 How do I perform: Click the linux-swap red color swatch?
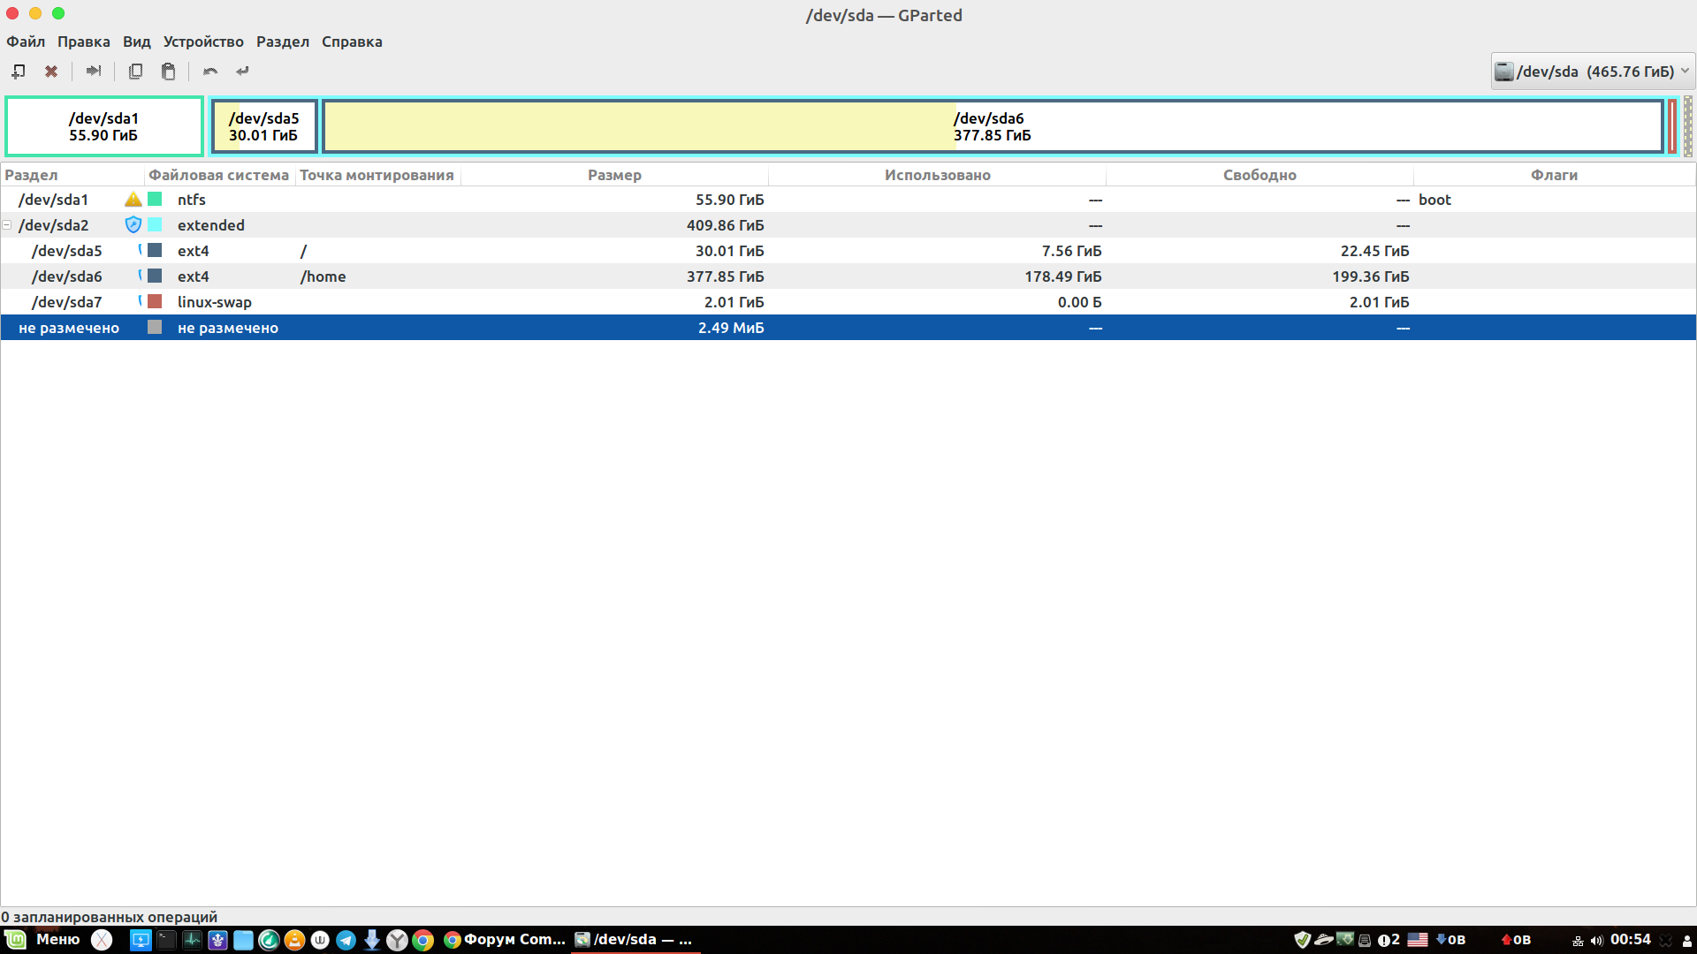click(155, 302)
